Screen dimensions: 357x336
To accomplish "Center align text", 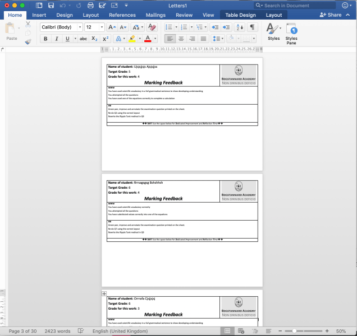I will coord(181,39).
